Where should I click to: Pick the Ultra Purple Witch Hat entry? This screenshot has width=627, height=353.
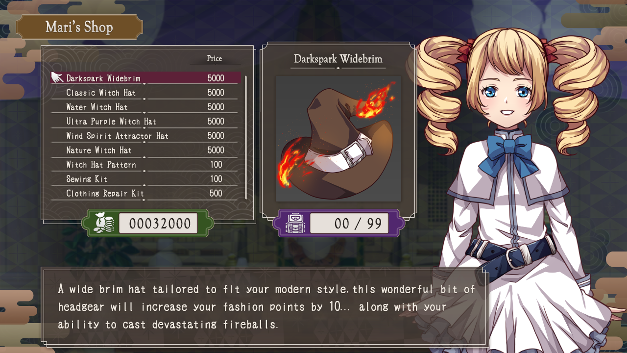(146, 121)
